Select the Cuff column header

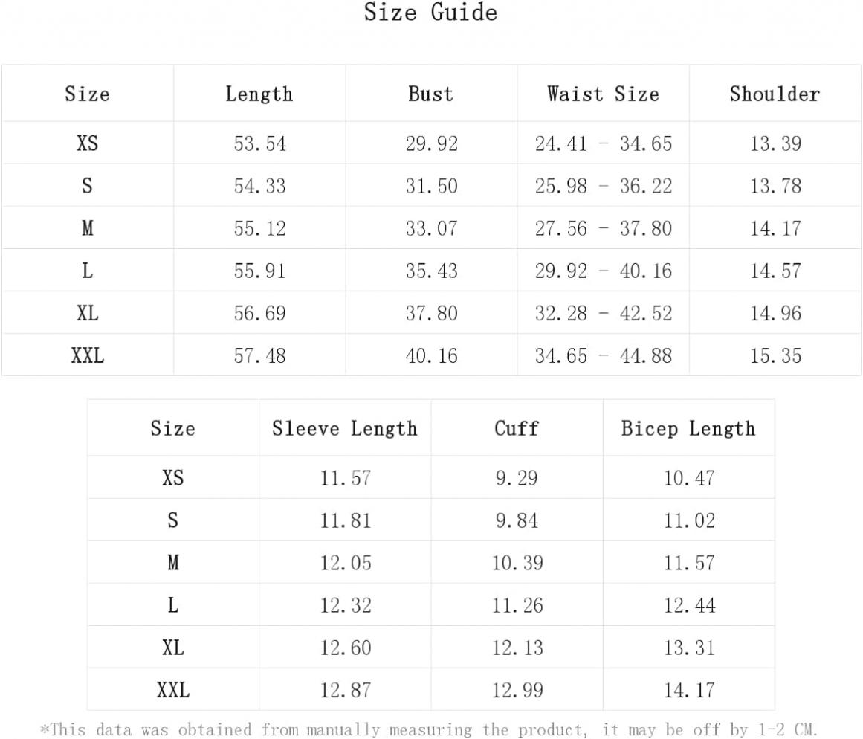point(517,428)
